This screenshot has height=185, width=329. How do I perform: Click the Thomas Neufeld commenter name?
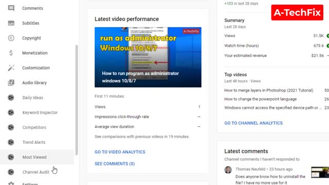tap(250, 169)
